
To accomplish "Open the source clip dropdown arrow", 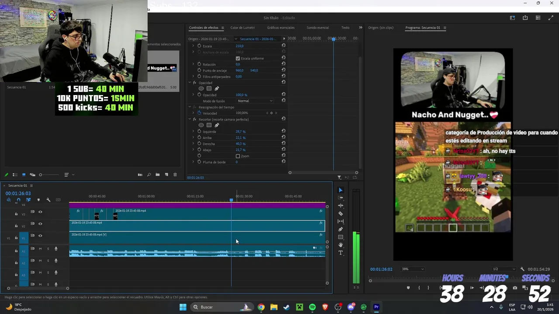I will click(x=236, y=39).
